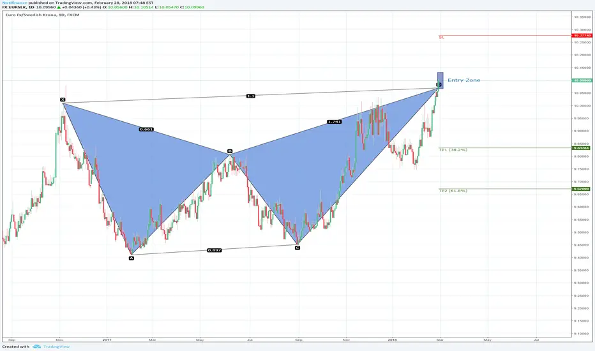Click the Euro Fx/Swedish Krona chart title
Image resolution: width=595 pixels, height=351 pixels.
click(x=42, y=15)
